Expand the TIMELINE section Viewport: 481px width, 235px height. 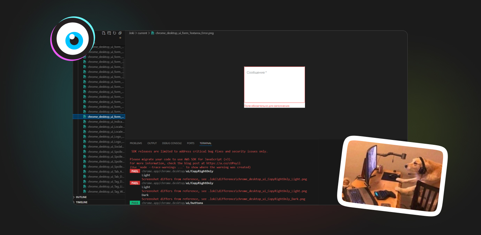(99, 202)
